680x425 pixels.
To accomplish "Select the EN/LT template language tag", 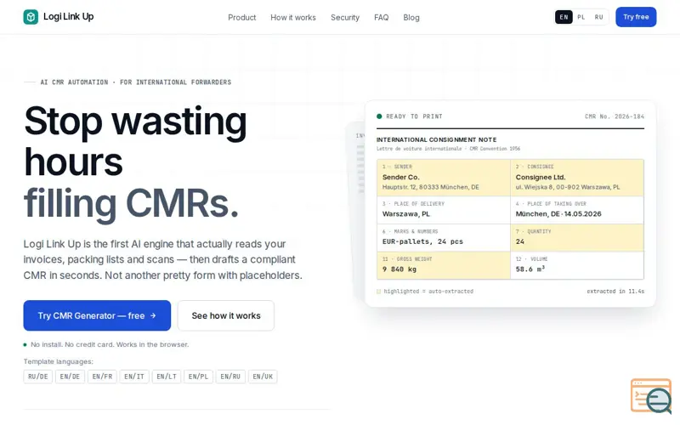I will [167, 377].
